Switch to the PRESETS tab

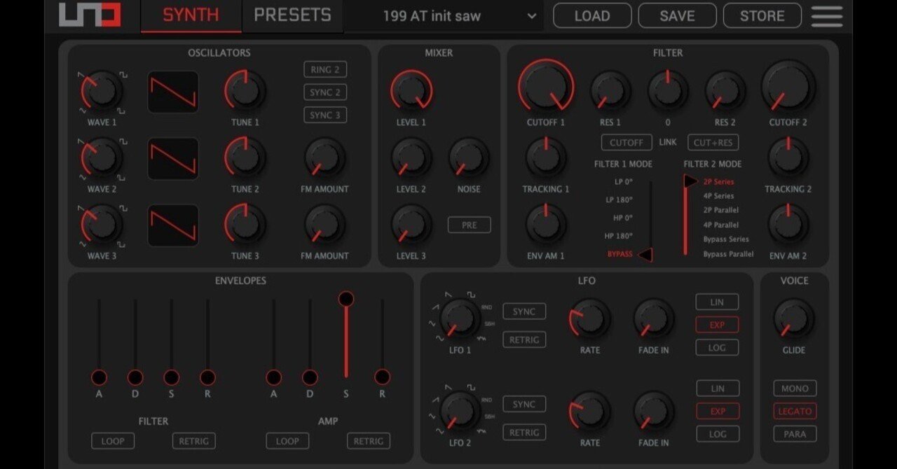point(292,15)
